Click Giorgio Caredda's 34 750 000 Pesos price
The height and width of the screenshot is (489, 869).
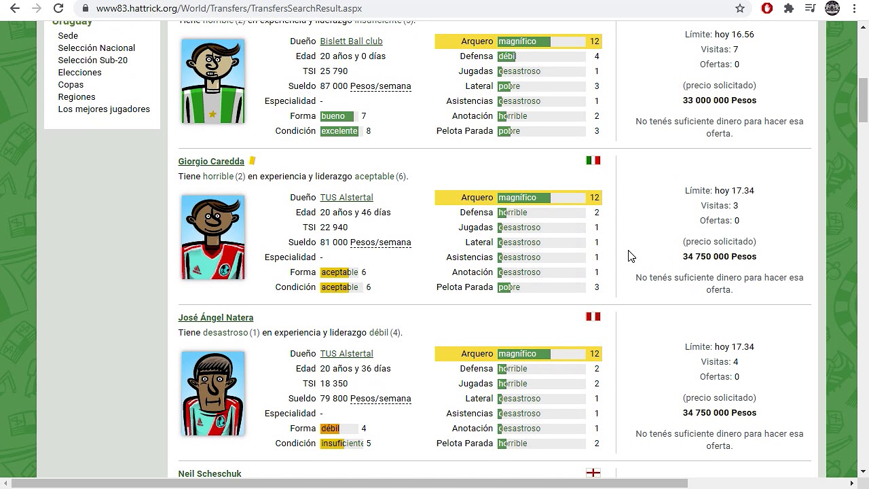720,256
